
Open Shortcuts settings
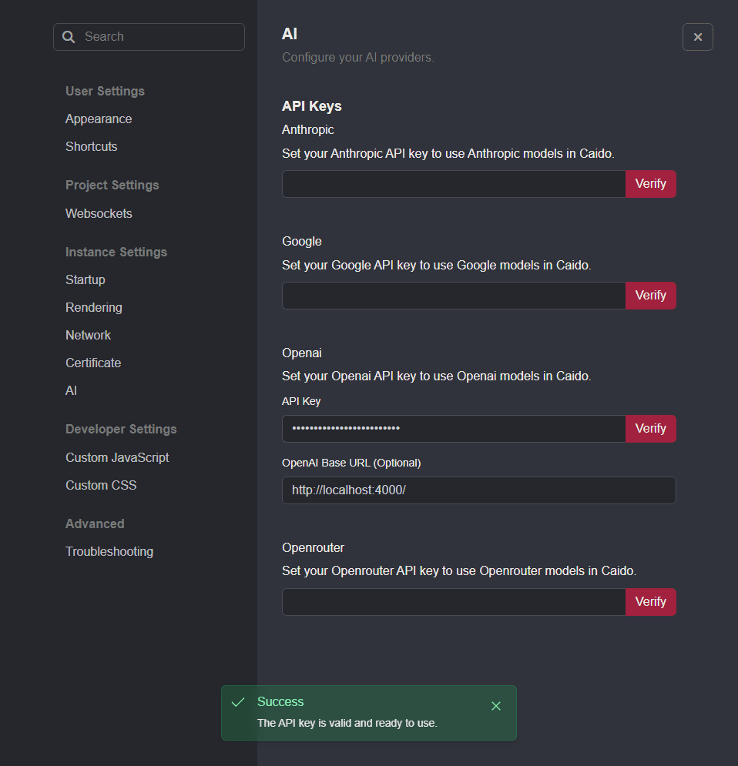coord(91,146)
